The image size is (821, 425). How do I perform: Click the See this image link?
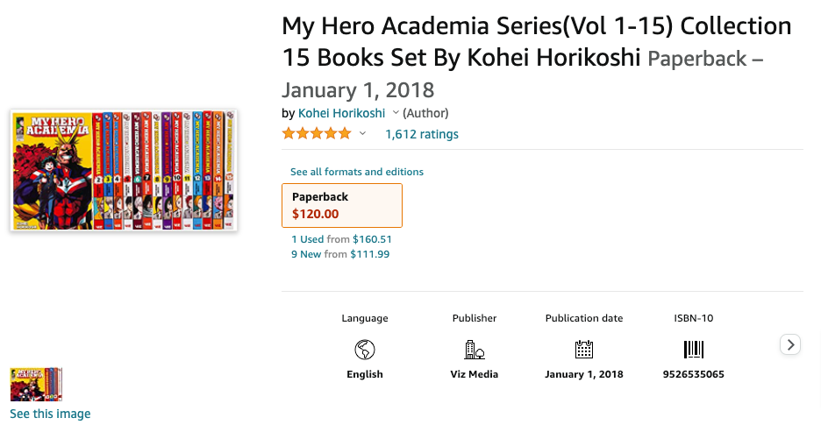tap(50, 414)
